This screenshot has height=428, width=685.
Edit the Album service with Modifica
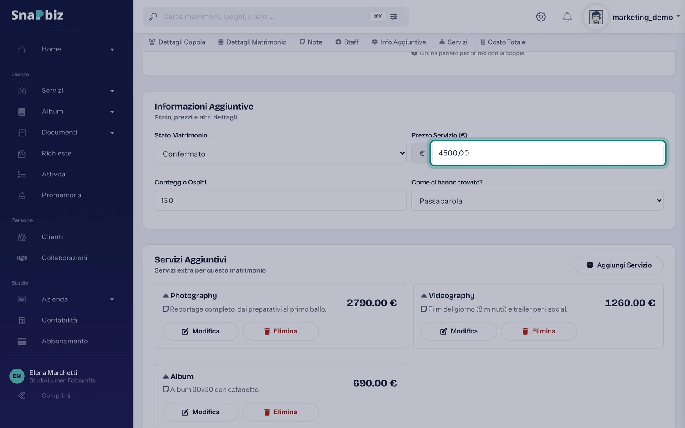coord(200,412)
